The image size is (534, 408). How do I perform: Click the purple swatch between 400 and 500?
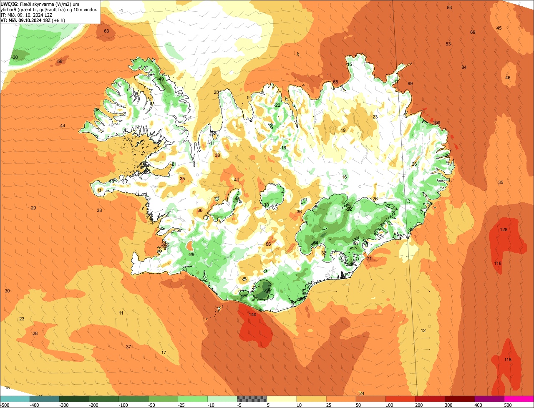pyautogui.click(x=489, y=399)
